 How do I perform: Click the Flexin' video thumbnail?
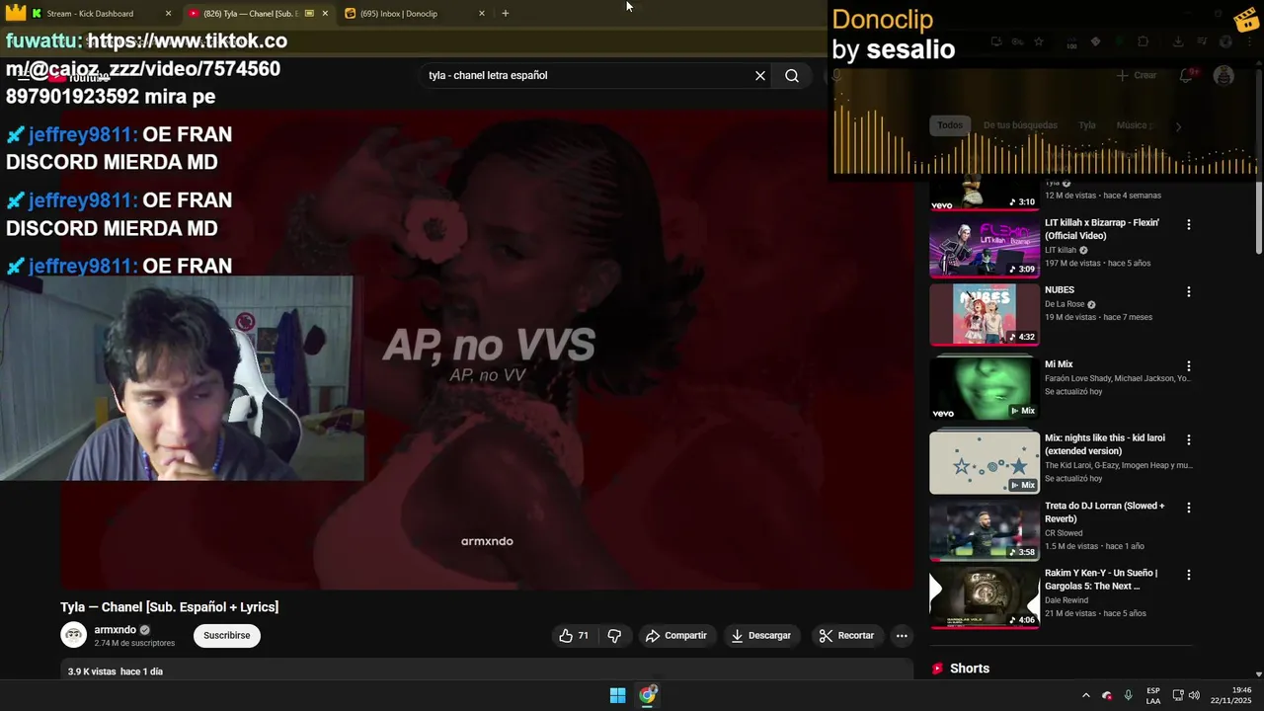(985, 247)
